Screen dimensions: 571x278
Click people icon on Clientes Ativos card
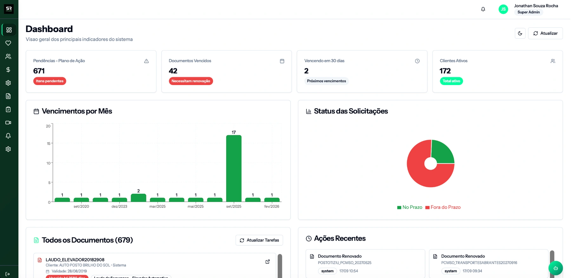click(553, 61)
